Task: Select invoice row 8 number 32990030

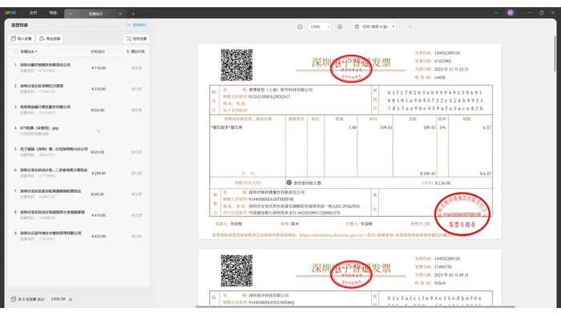Action: 78,215
